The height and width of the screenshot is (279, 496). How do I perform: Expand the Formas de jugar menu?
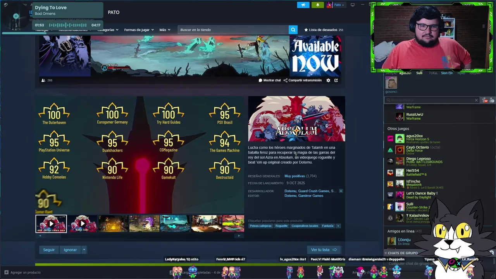139,30
